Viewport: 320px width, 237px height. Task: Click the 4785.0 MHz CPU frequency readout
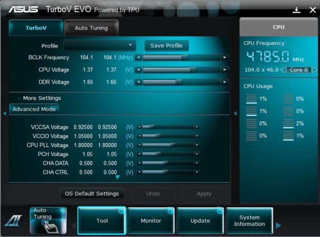(268, 57)
